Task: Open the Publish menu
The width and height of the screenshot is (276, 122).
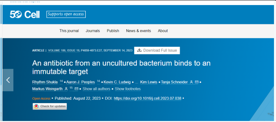Action: pos(113,31)
